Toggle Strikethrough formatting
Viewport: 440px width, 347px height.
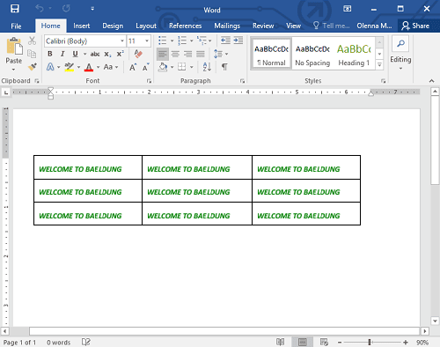coord(95,54)
